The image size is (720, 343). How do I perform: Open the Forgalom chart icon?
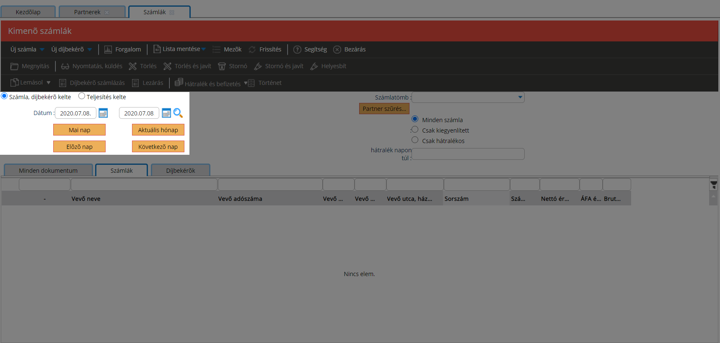pyautogui.click(x=108, y=49)
